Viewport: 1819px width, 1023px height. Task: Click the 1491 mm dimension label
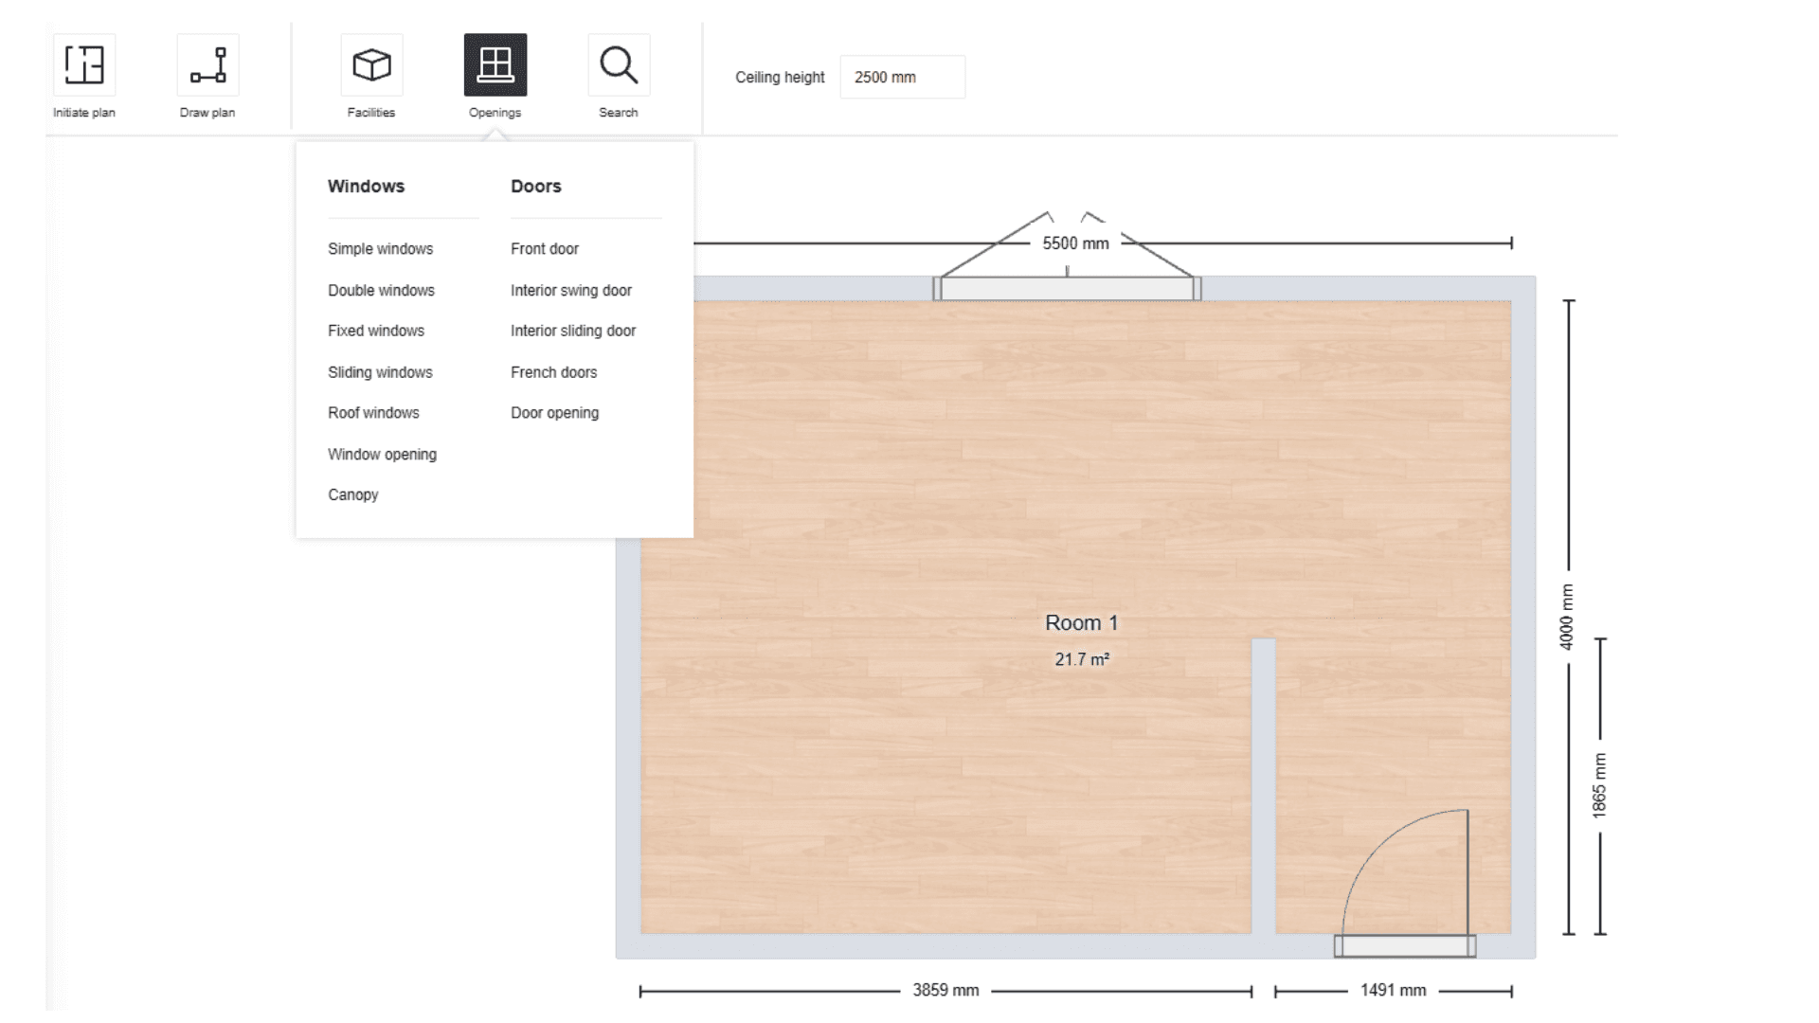click(x=1393, y=990)
